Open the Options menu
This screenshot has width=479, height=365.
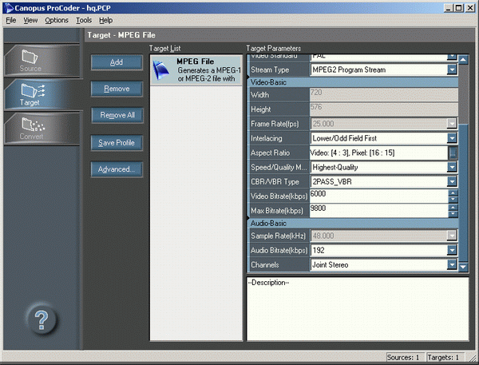click(57, 21)
